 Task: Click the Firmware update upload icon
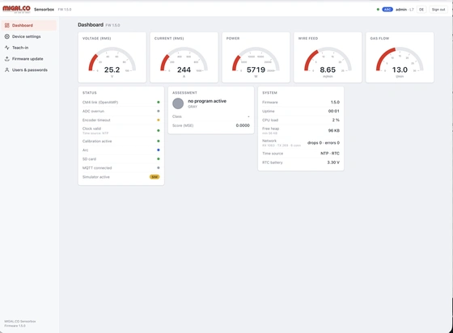coord(7,59)
